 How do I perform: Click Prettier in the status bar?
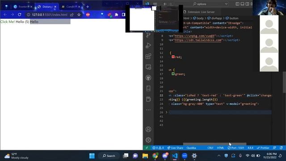(263, 148)
